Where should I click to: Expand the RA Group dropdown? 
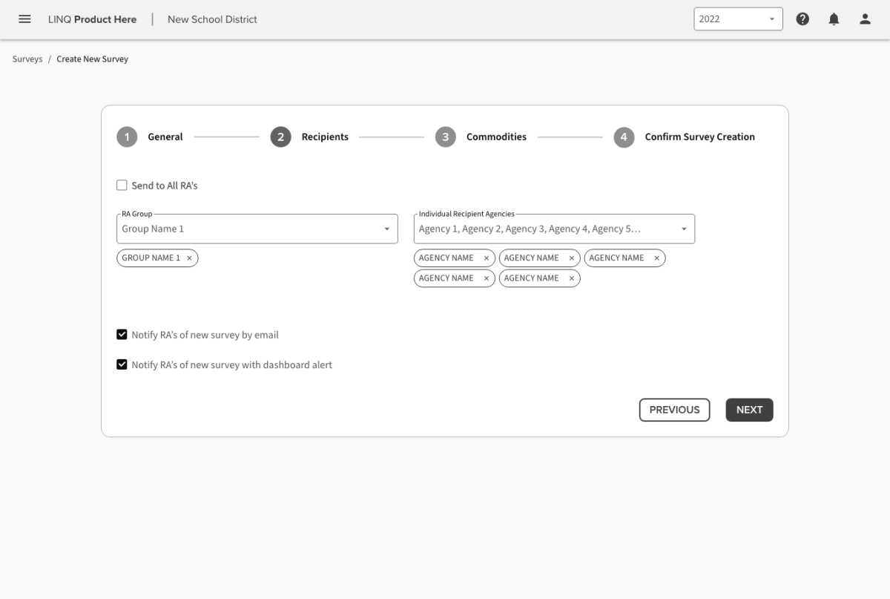(257, 229)
